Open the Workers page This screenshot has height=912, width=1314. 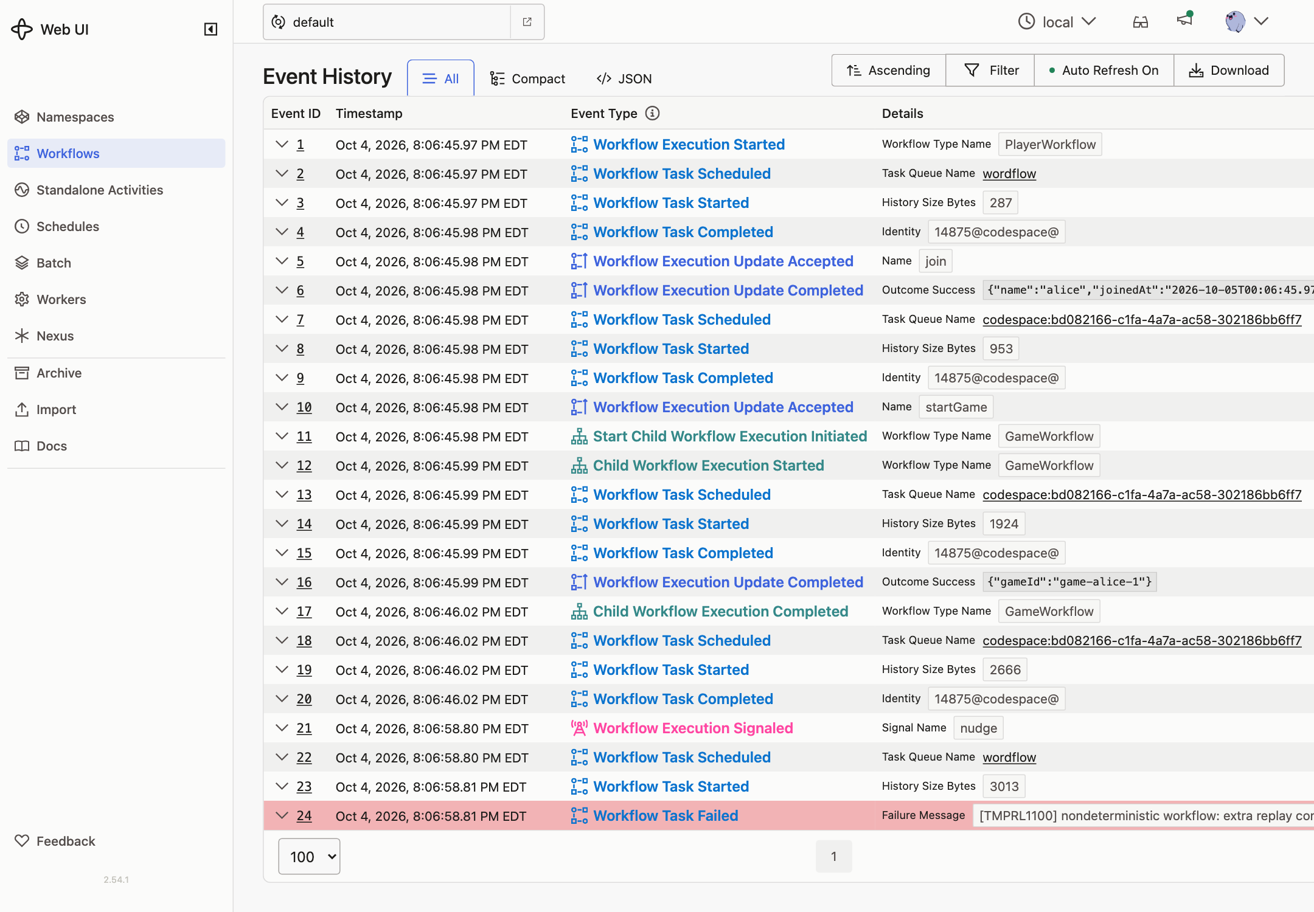(x=116, y=299)
